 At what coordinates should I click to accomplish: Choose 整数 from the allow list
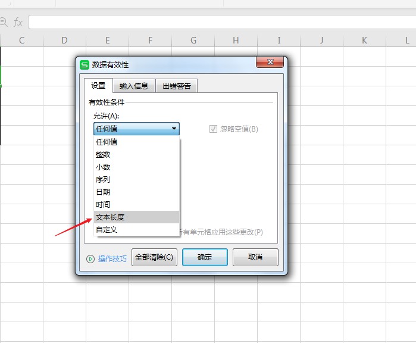click(137, 154)
